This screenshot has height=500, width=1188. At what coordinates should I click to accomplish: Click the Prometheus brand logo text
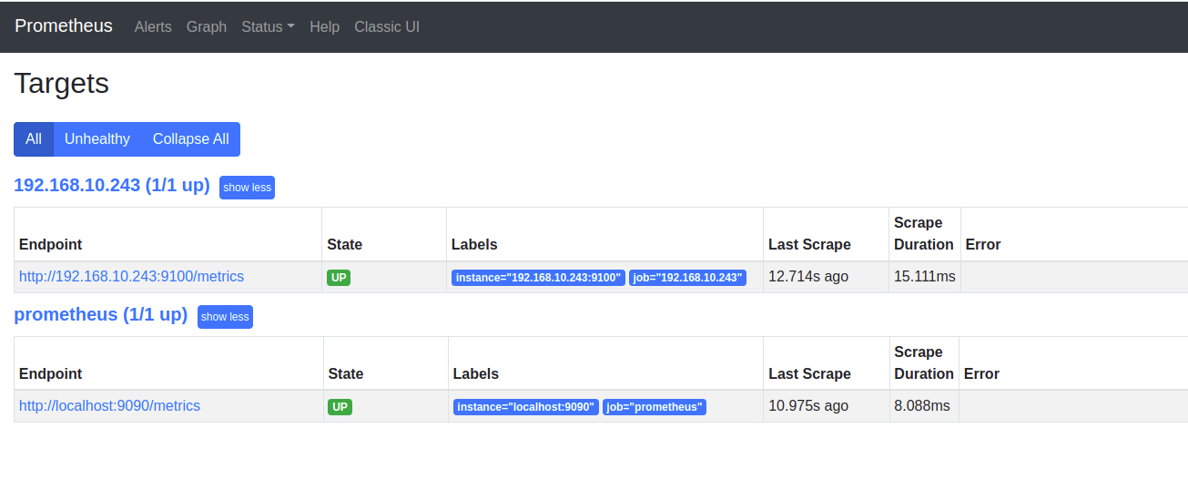tap(64, 26)
